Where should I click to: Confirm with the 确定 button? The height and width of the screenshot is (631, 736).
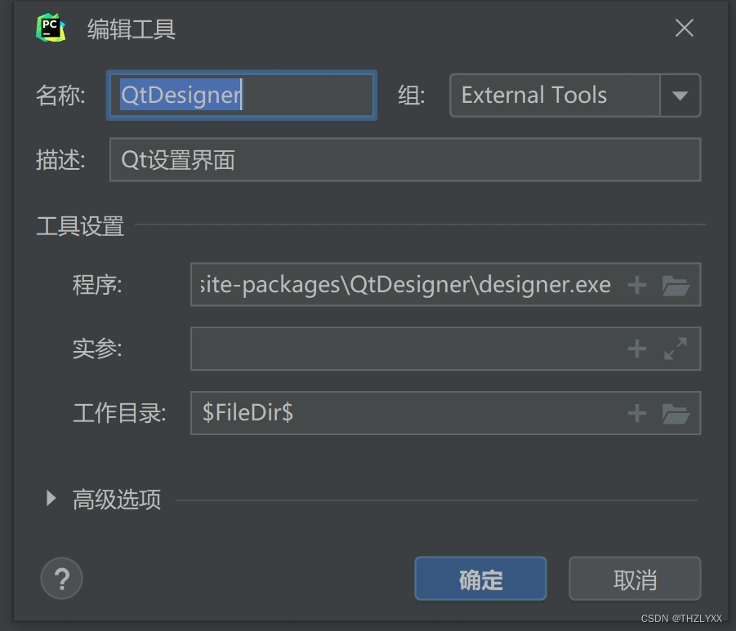(480, 579)
